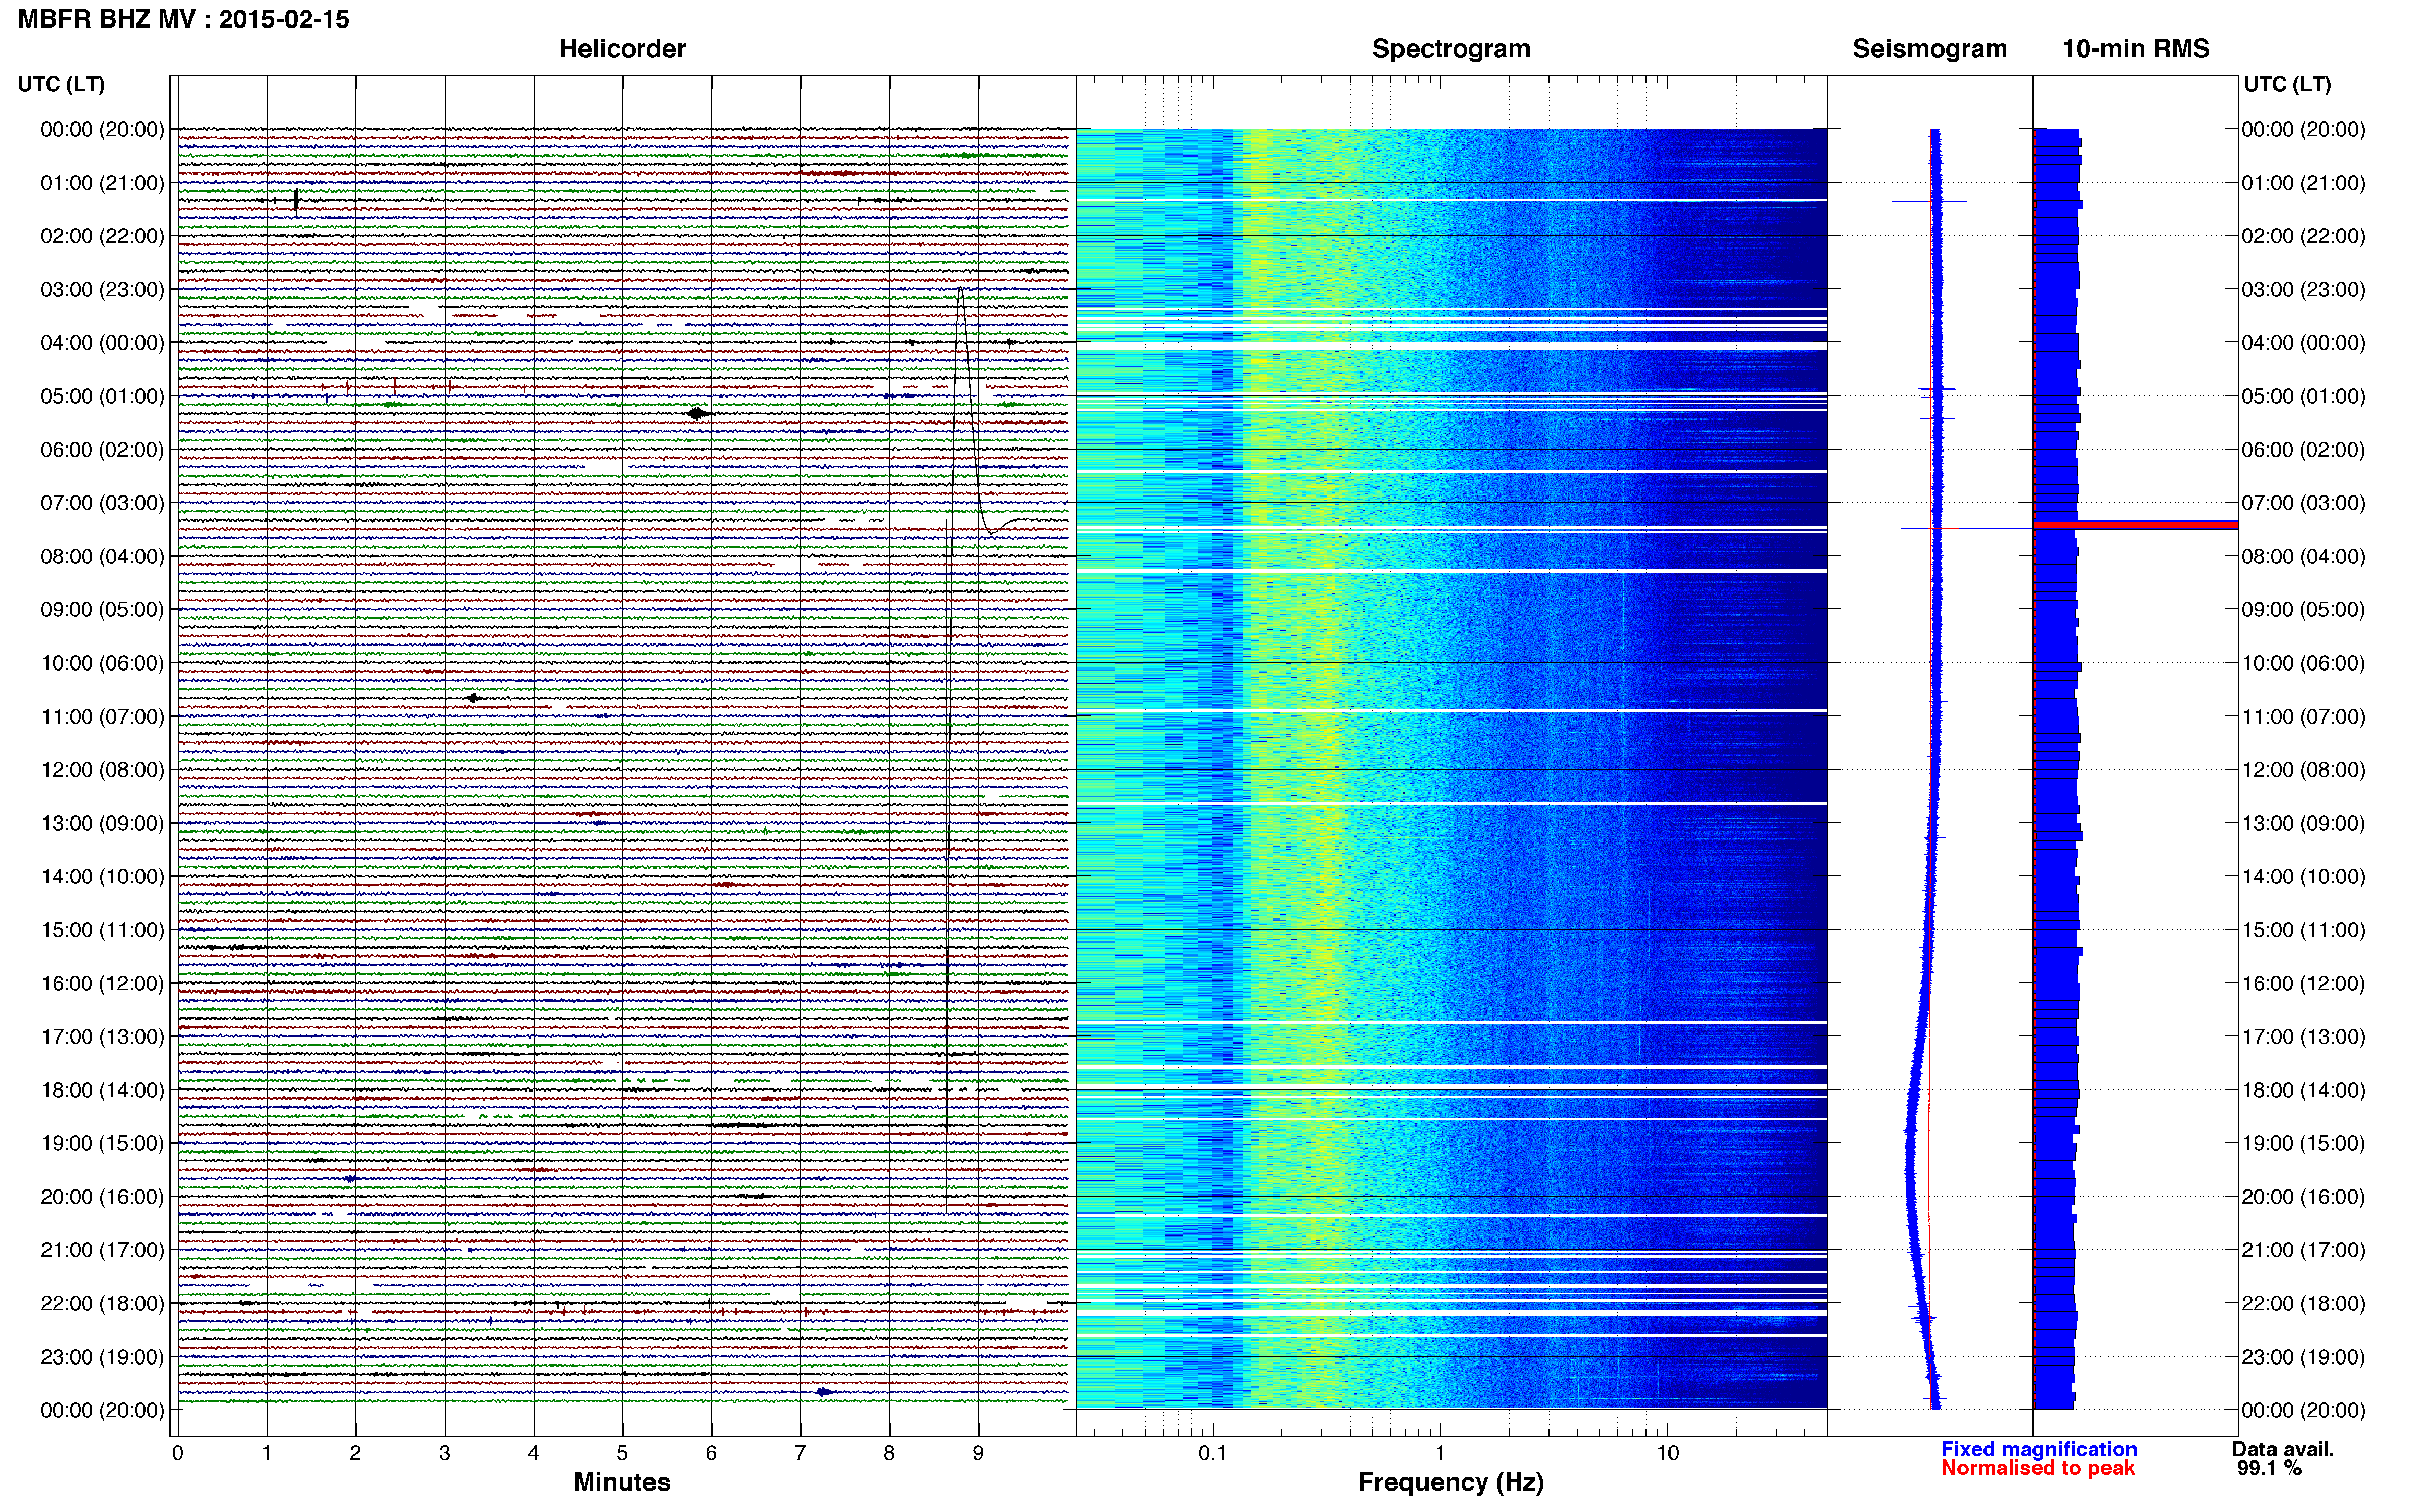
Task: Click the small event on the 10:40 helicorder trace
Action: coord(474,697)
